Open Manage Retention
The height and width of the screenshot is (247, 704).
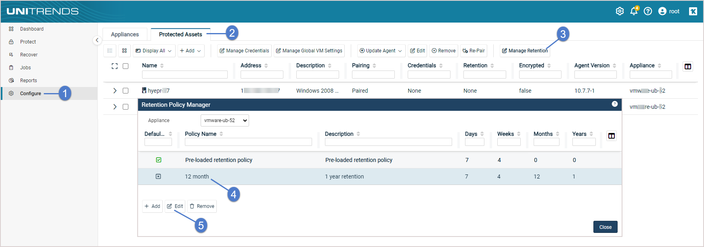coord(525,51)
